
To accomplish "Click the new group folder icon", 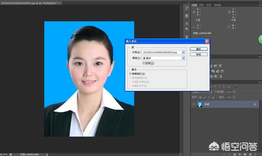I will [x=245, y=154].
